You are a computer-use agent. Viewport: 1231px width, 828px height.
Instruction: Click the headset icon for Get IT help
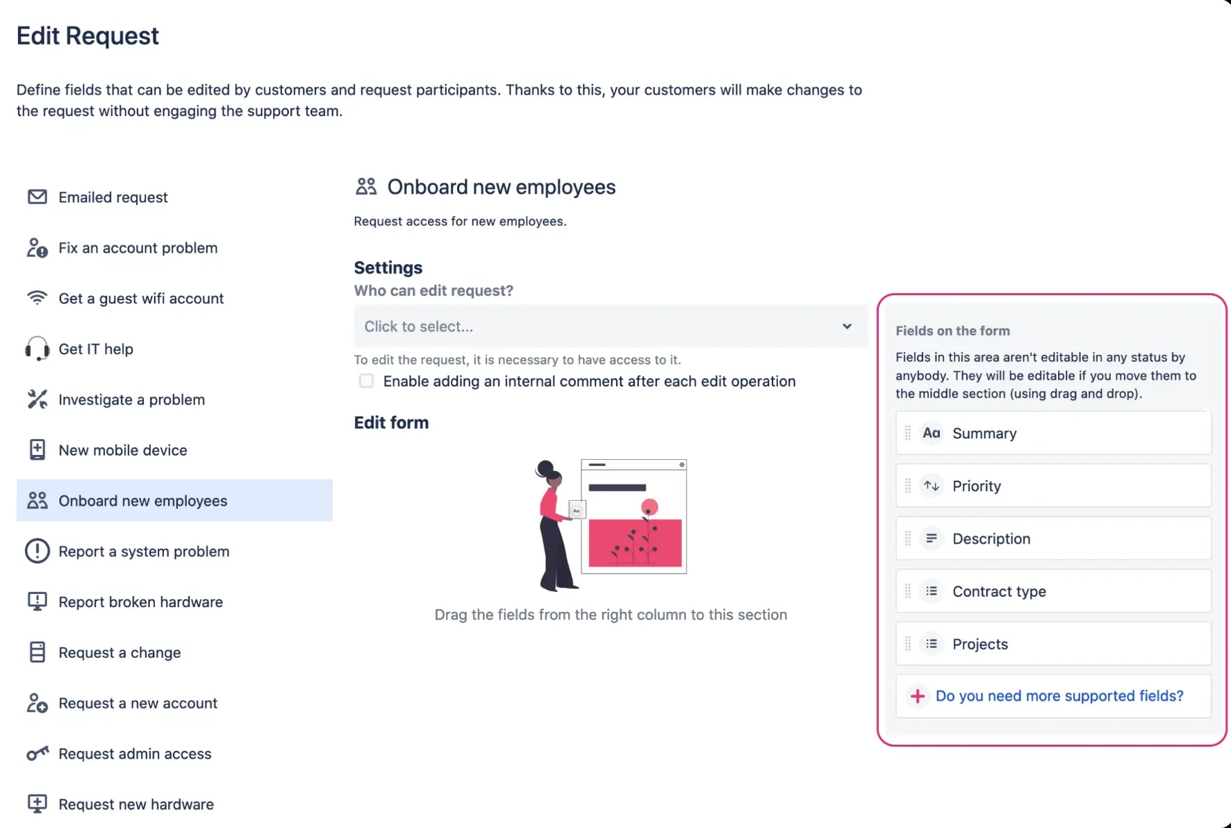tap(37, 349)
